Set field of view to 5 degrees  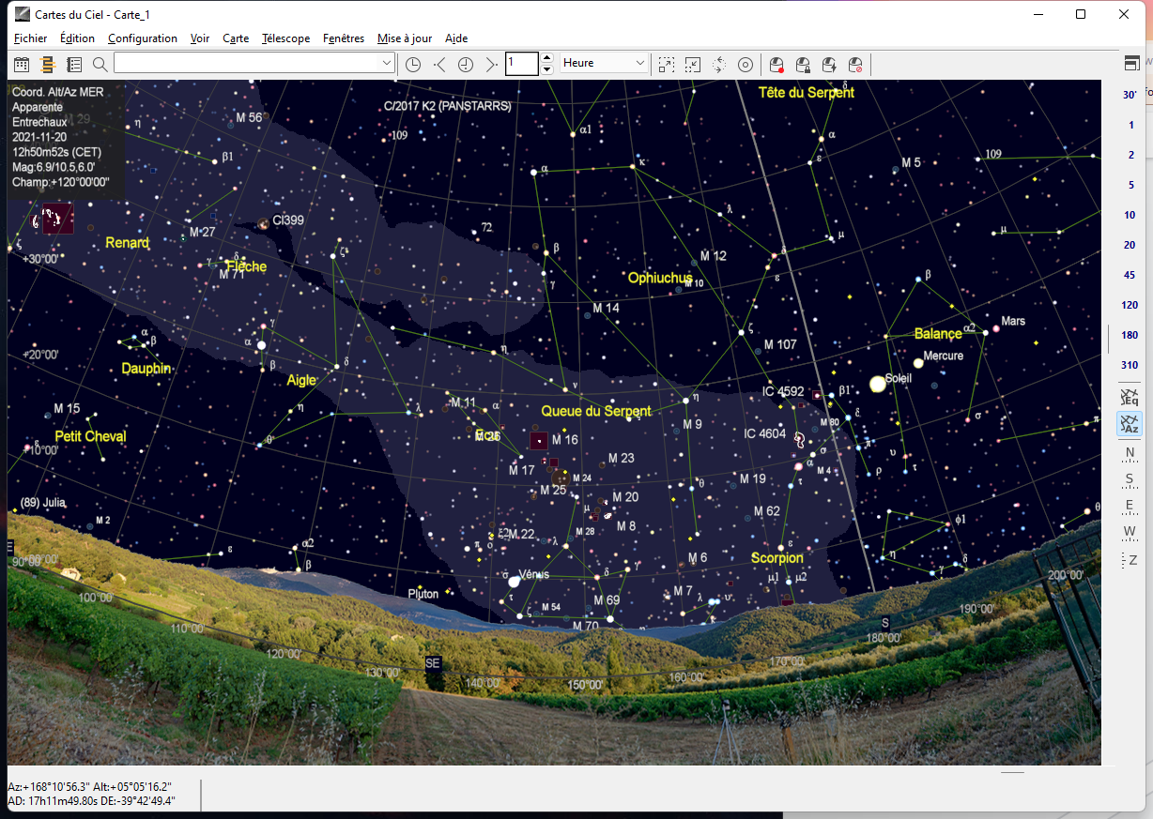1130,185
